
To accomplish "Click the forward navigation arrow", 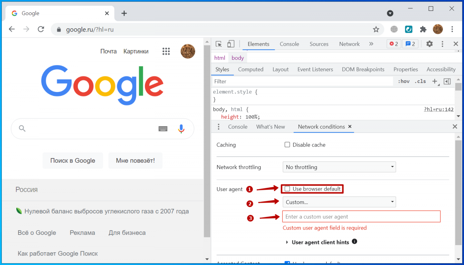I will [x=26, y=29].
